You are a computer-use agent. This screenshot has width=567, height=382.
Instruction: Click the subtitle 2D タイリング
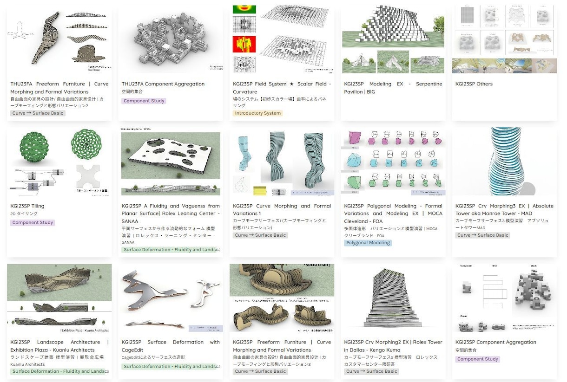(x=24, y=214)
